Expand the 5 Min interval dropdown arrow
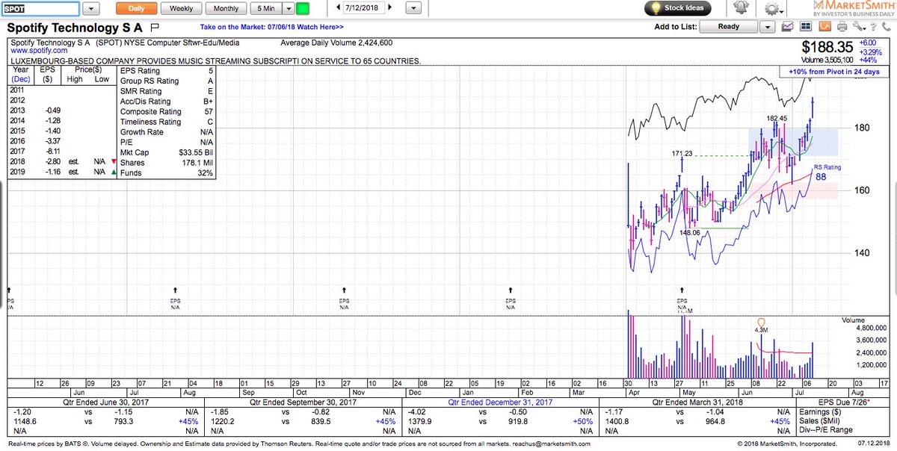 coord(287,9)
